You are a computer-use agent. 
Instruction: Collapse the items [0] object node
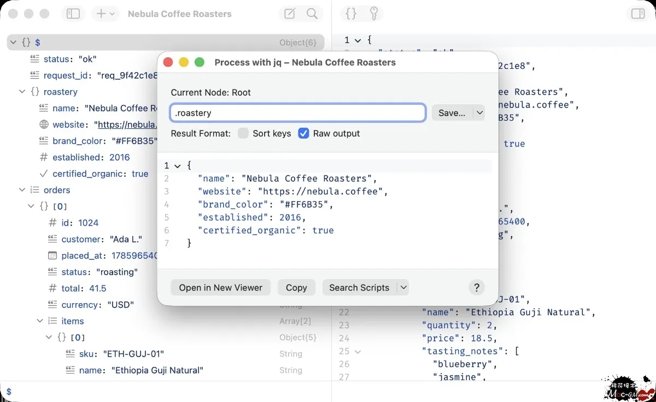click(x=49, y=338)
